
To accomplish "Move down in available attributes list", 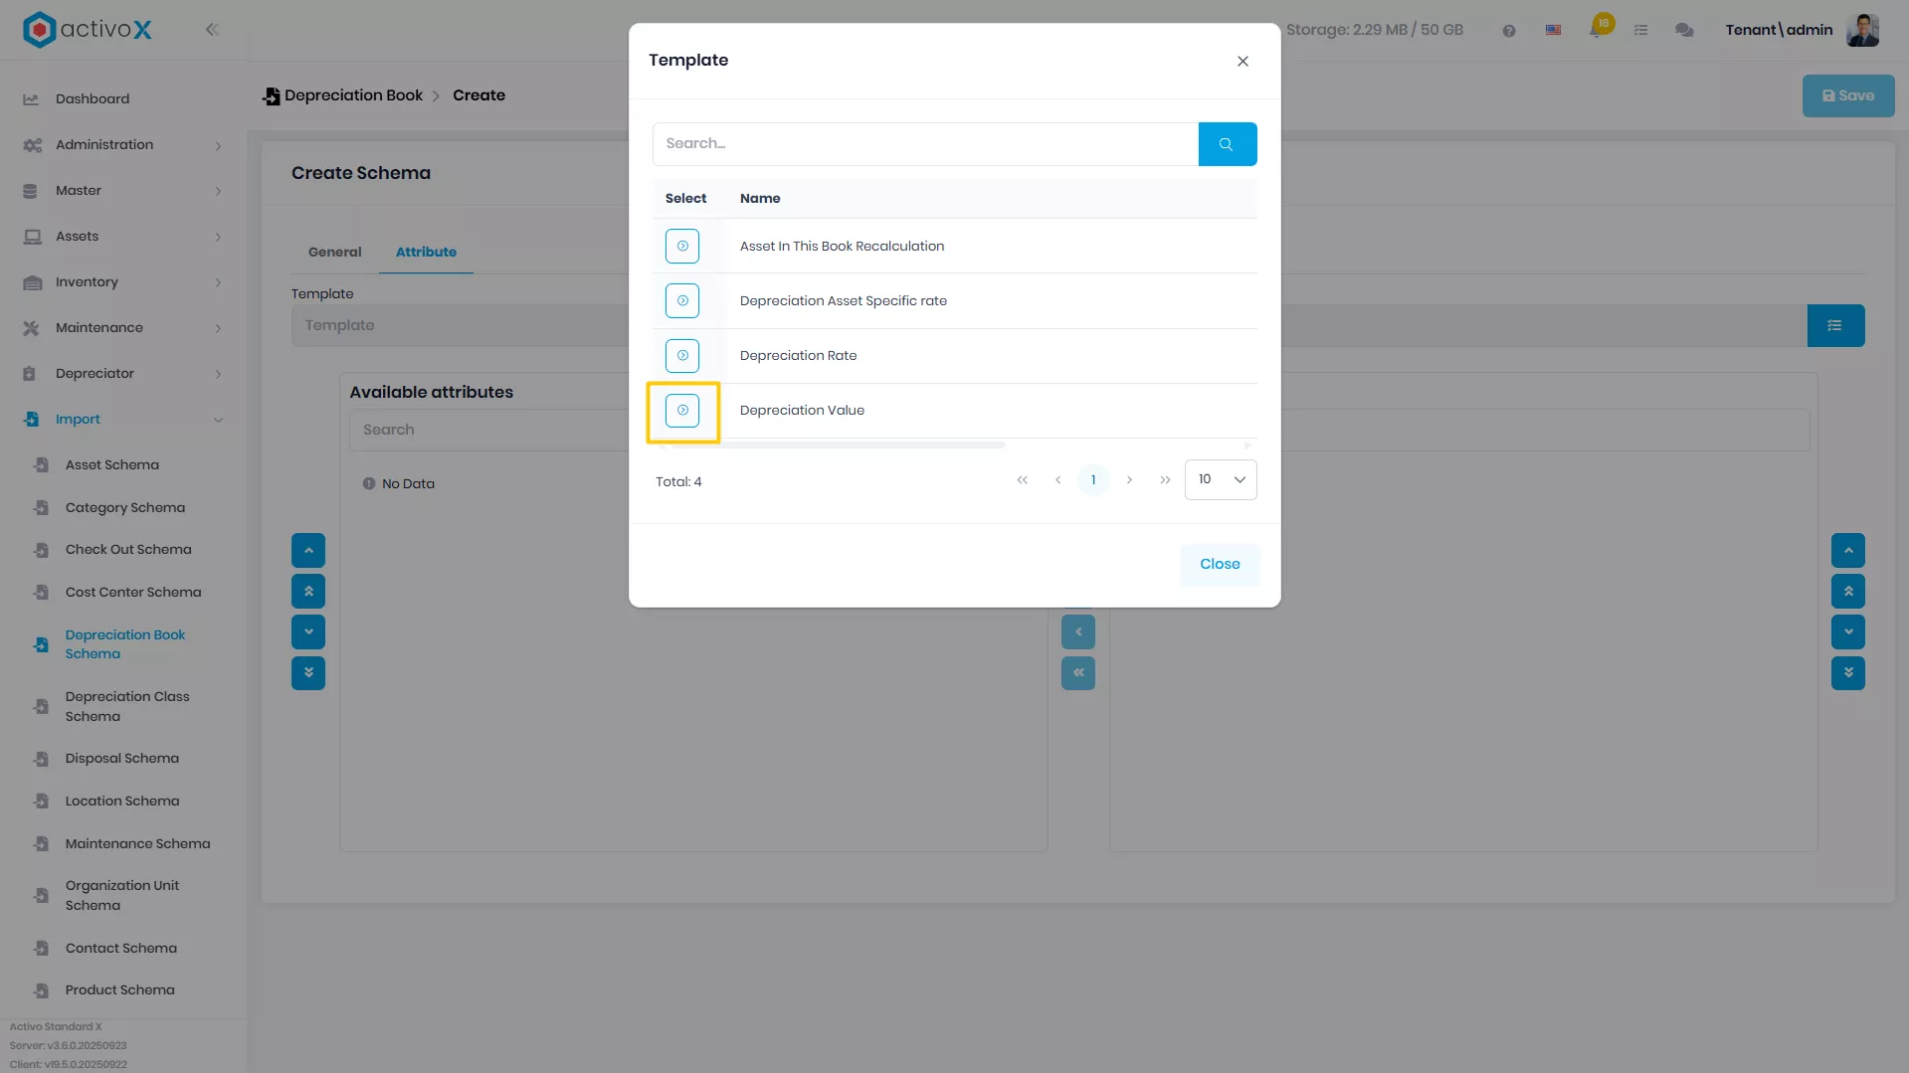I will click(308, 632).
